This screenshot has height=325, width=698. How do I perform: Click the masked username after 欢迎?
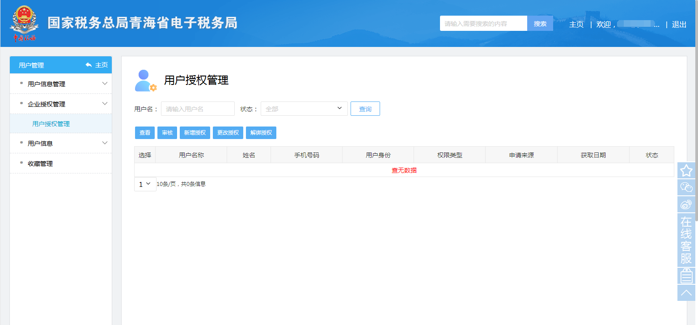[638, 24]
